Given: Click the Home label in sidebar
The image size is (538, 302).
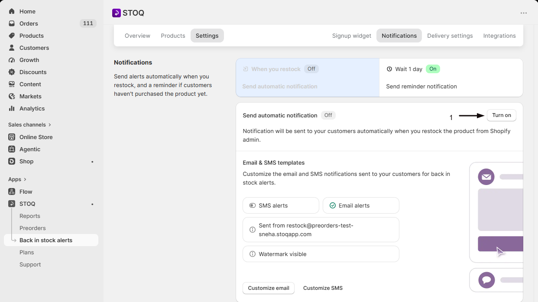Looking at the screenshot, I should (x=27, y=11).
